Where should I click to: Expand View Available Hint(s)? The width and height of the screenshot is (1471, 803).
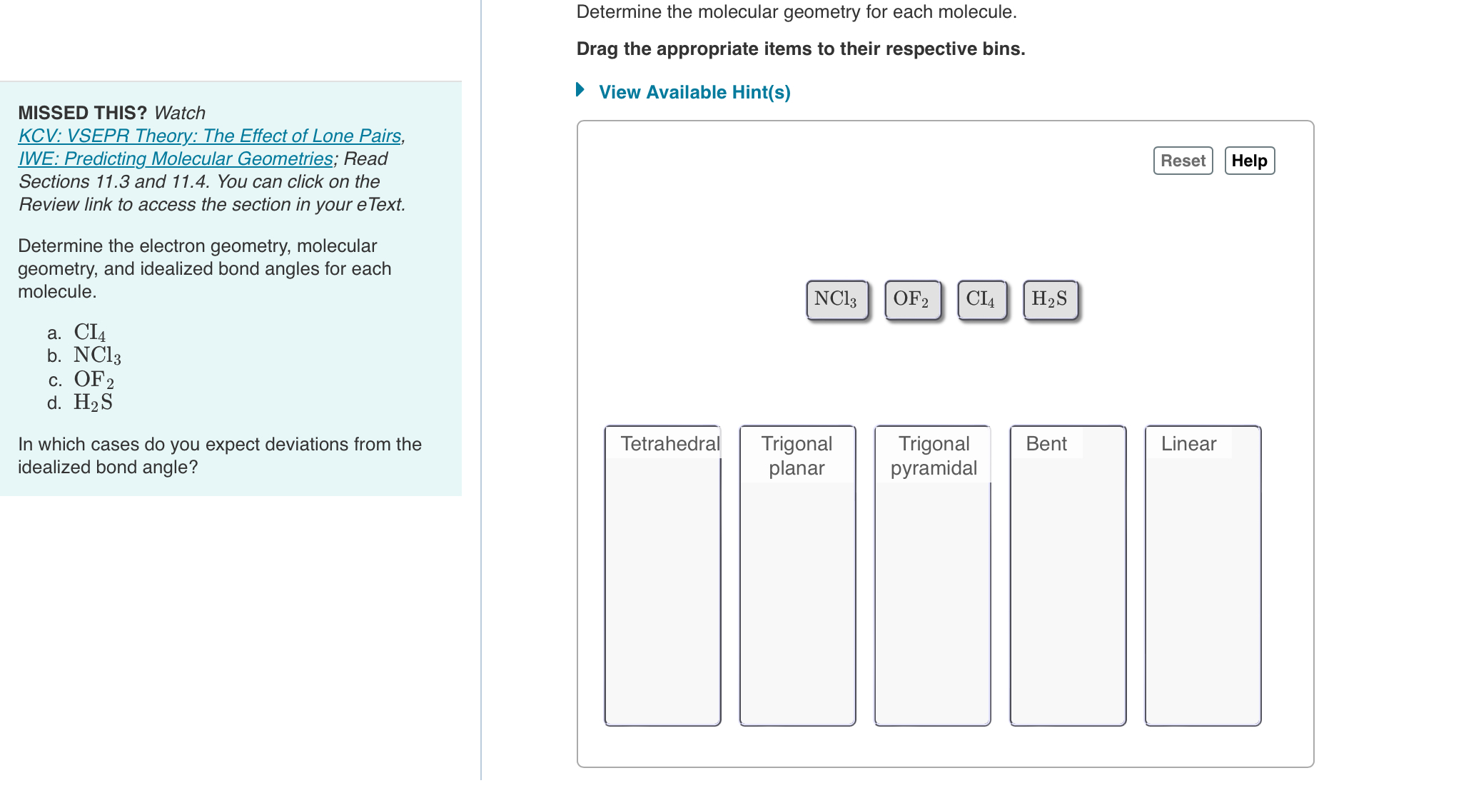click(x=693, y=91)
